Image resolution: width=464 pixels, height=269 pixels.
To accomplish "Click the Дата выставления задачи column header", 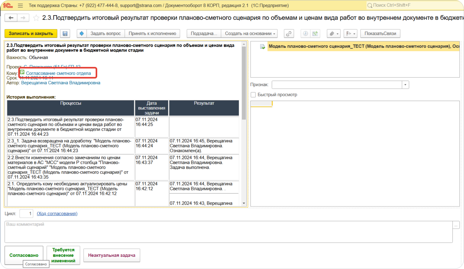I will pyautogui.click(x=152, y=108).
